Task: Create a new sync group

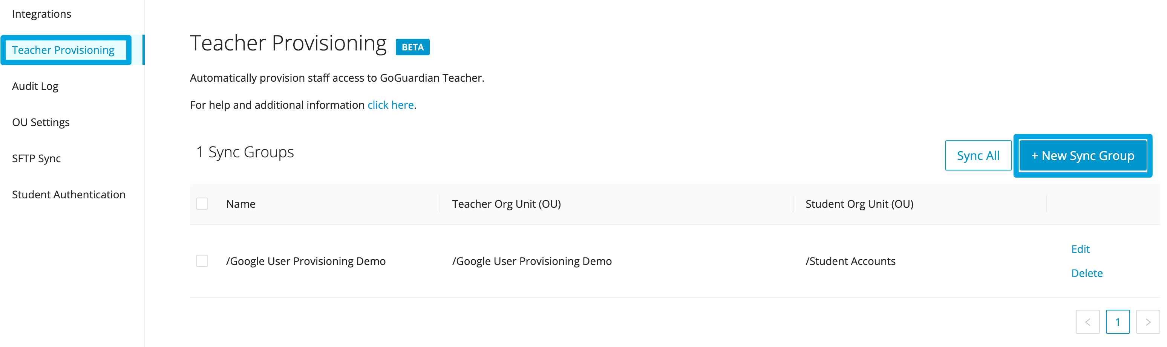Action: [1083, 155]
